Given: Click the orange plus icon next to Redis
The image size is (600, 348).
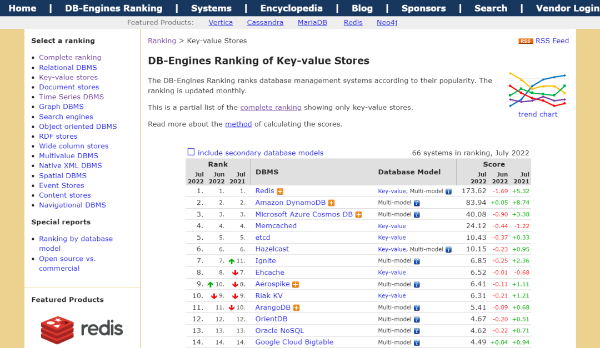Looking at the screenshot, I should 280,191.
